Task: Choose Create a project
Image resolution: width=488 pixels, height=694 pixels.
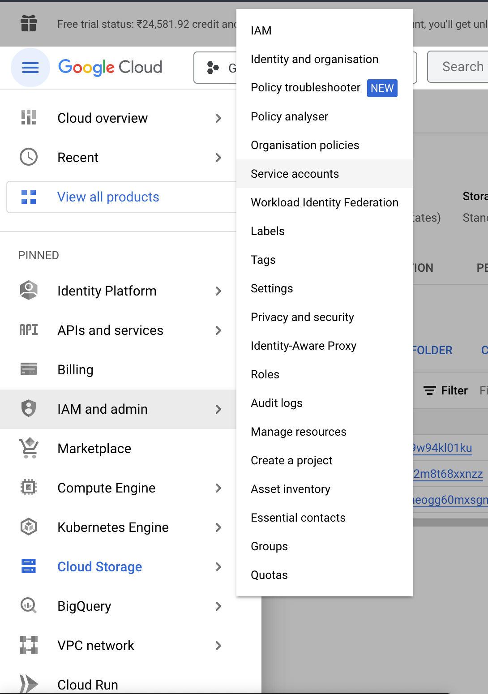Action: coord(325,460)
